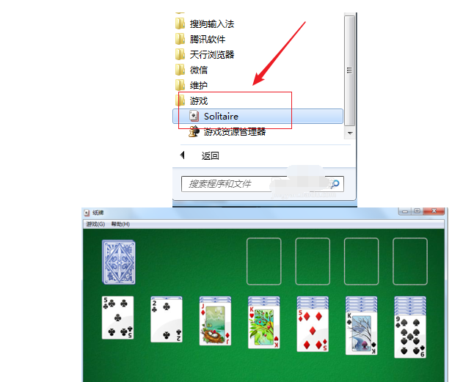Select the two of clubs card
The height and width of the screenshot is (382, 474).
tap(167, 320)
